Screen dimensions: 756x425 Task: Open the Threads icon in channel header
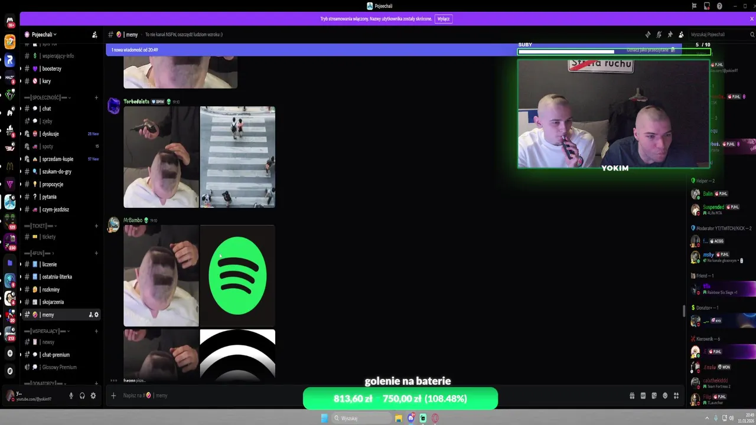[648, 35]
